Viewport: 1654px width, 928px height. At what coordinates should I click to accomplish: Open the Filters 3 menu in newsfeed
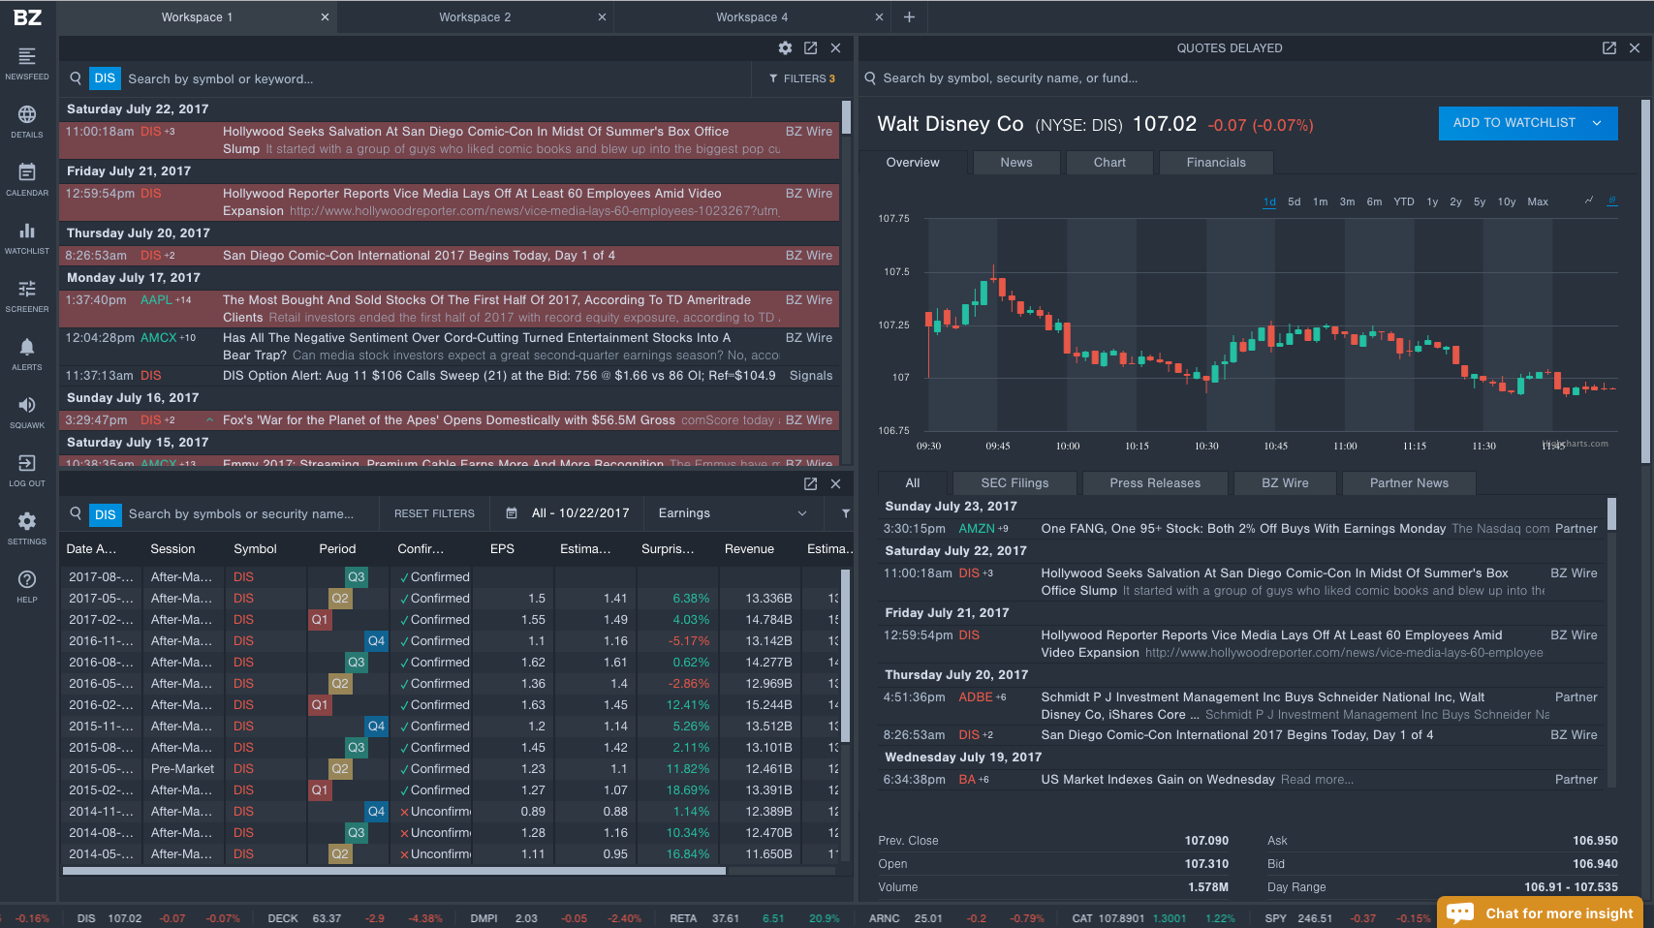(x=802, y=78)
